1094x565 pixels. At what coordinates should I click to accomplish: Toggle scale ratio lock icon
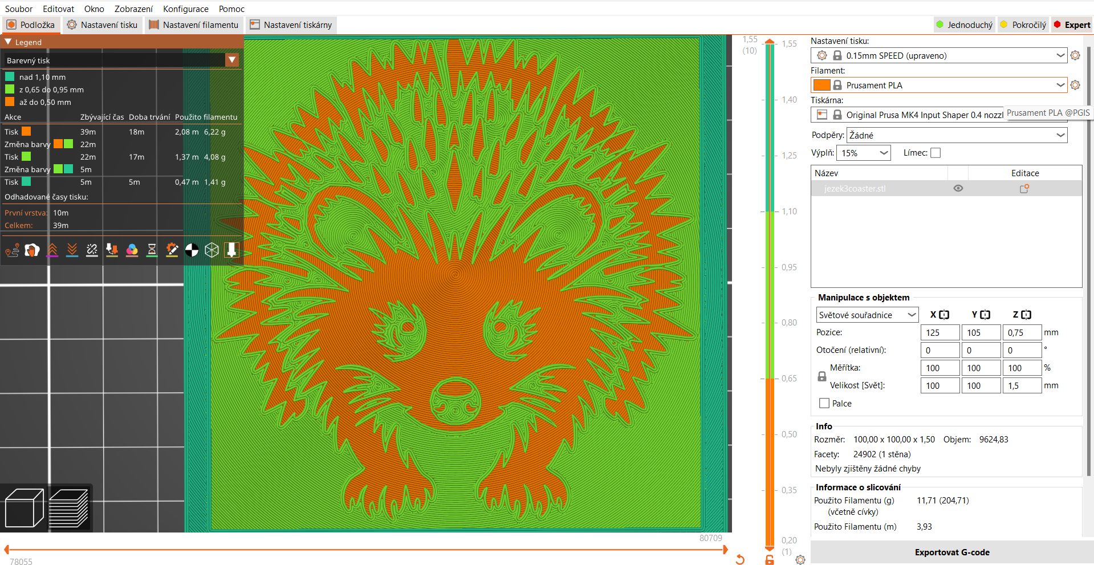coord(822,377)
